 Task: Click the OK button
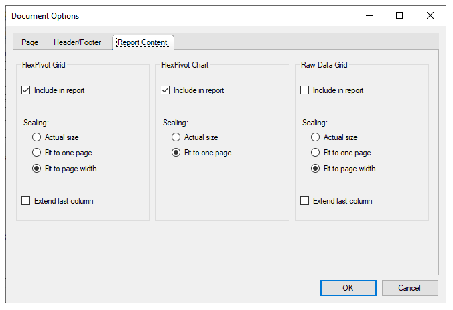[348, 288]
